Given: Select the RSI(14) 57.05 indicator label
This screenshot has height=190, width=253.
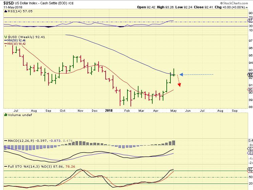Looking at the screenshot, I should (20, 11).
